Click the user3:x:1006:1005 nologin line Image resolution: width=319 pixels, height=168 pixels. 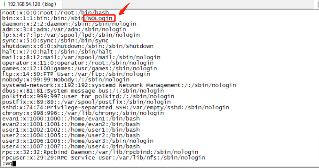(78, 141)
